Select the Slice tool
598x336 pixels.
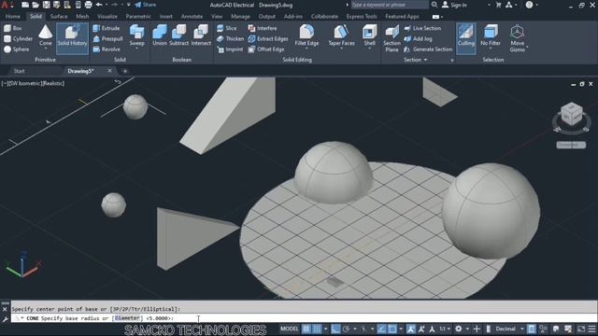tap(227, 28)
